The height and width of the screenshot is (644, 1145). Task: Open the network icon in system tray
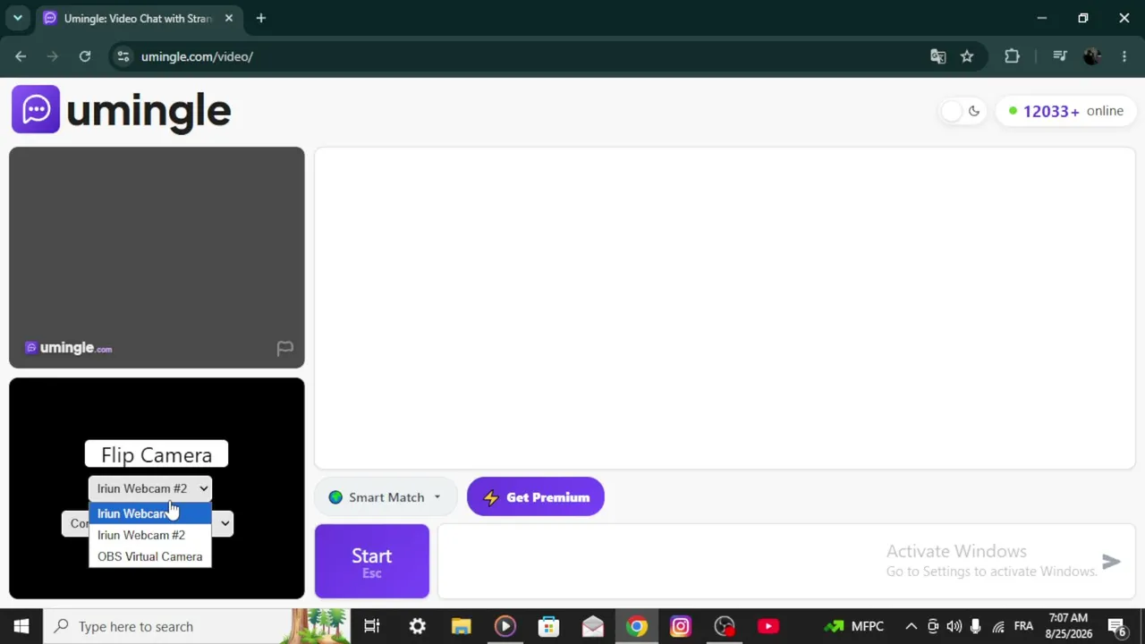point(998,626)
